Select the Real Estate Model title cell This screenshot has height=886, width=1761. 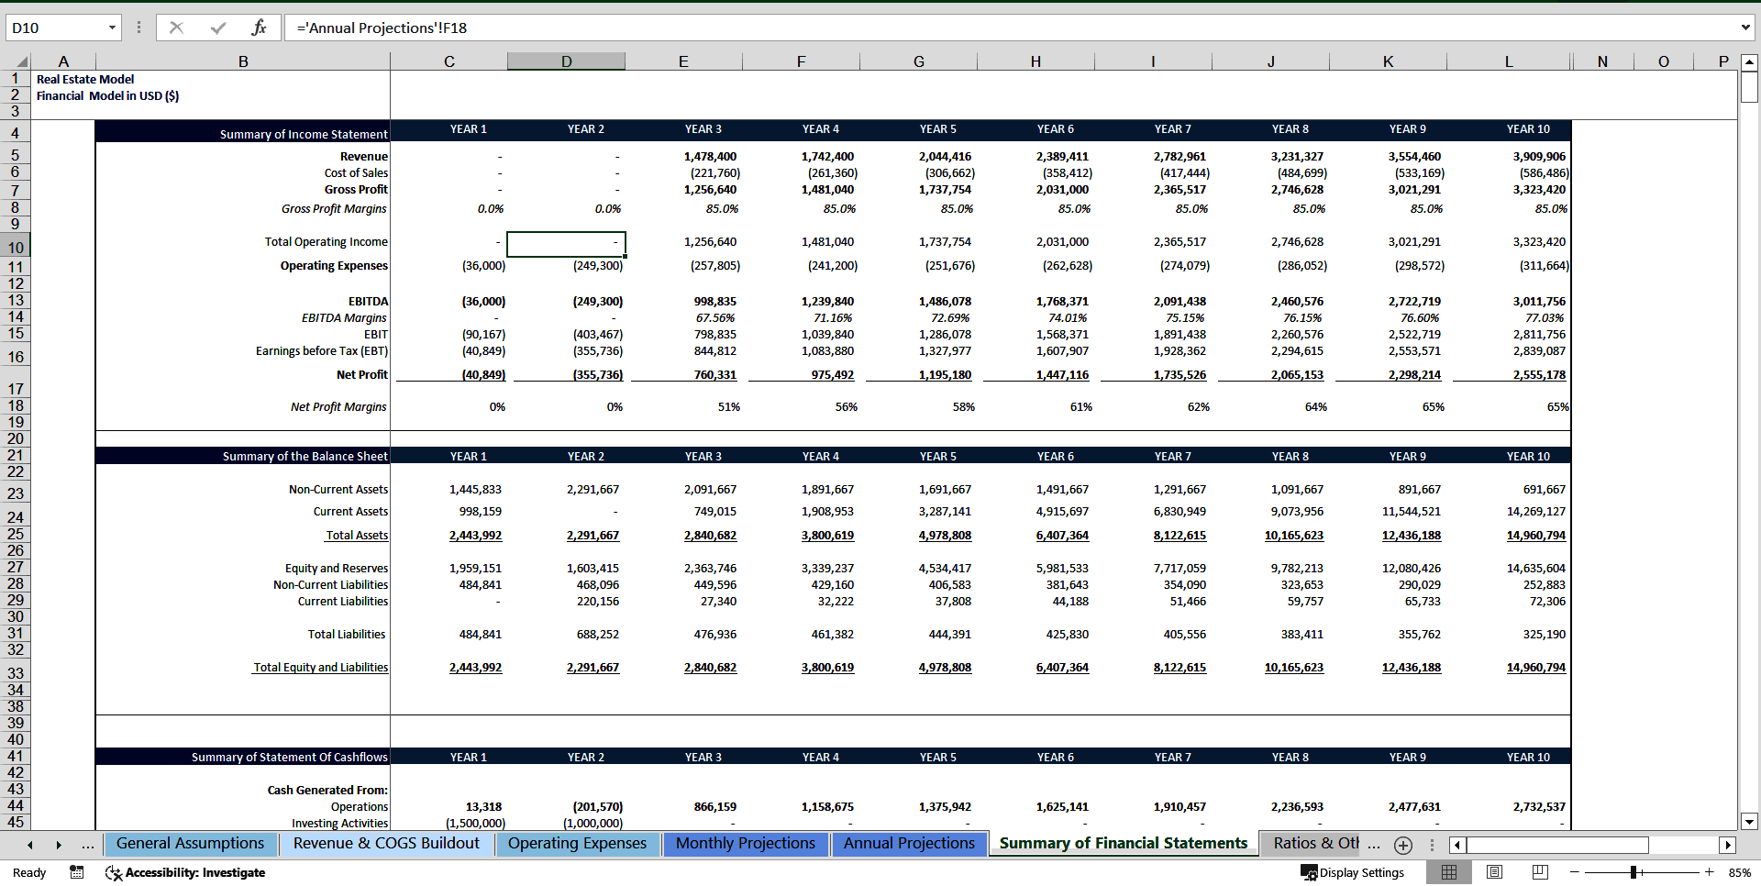(85, 79)
